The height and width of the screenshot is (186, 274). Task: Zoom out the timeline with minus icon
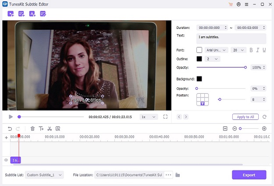[235, 129]
